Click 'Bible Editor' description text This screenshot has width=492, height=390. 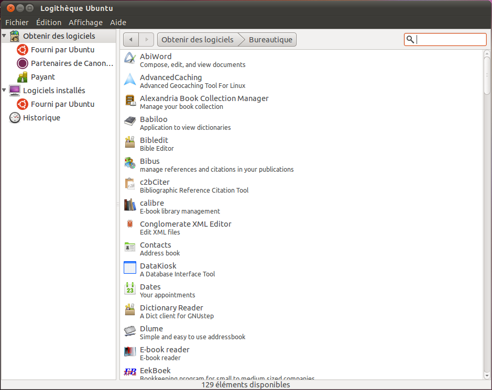[x=157, y=149]
